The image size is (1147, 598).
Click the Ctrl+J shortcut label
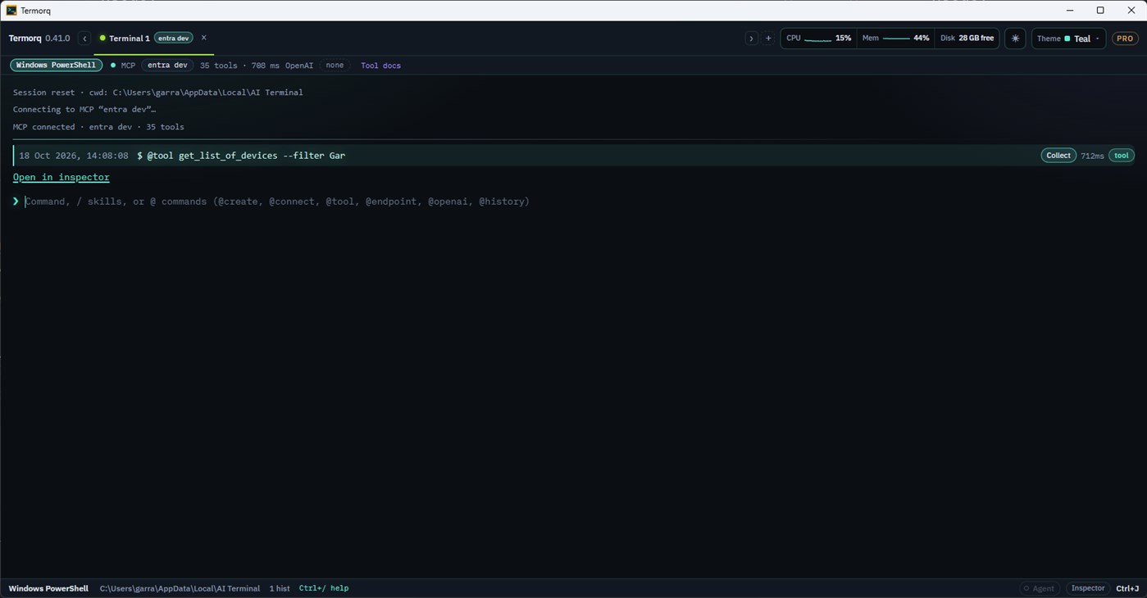pyautogui.click(x=1127, y=588)
